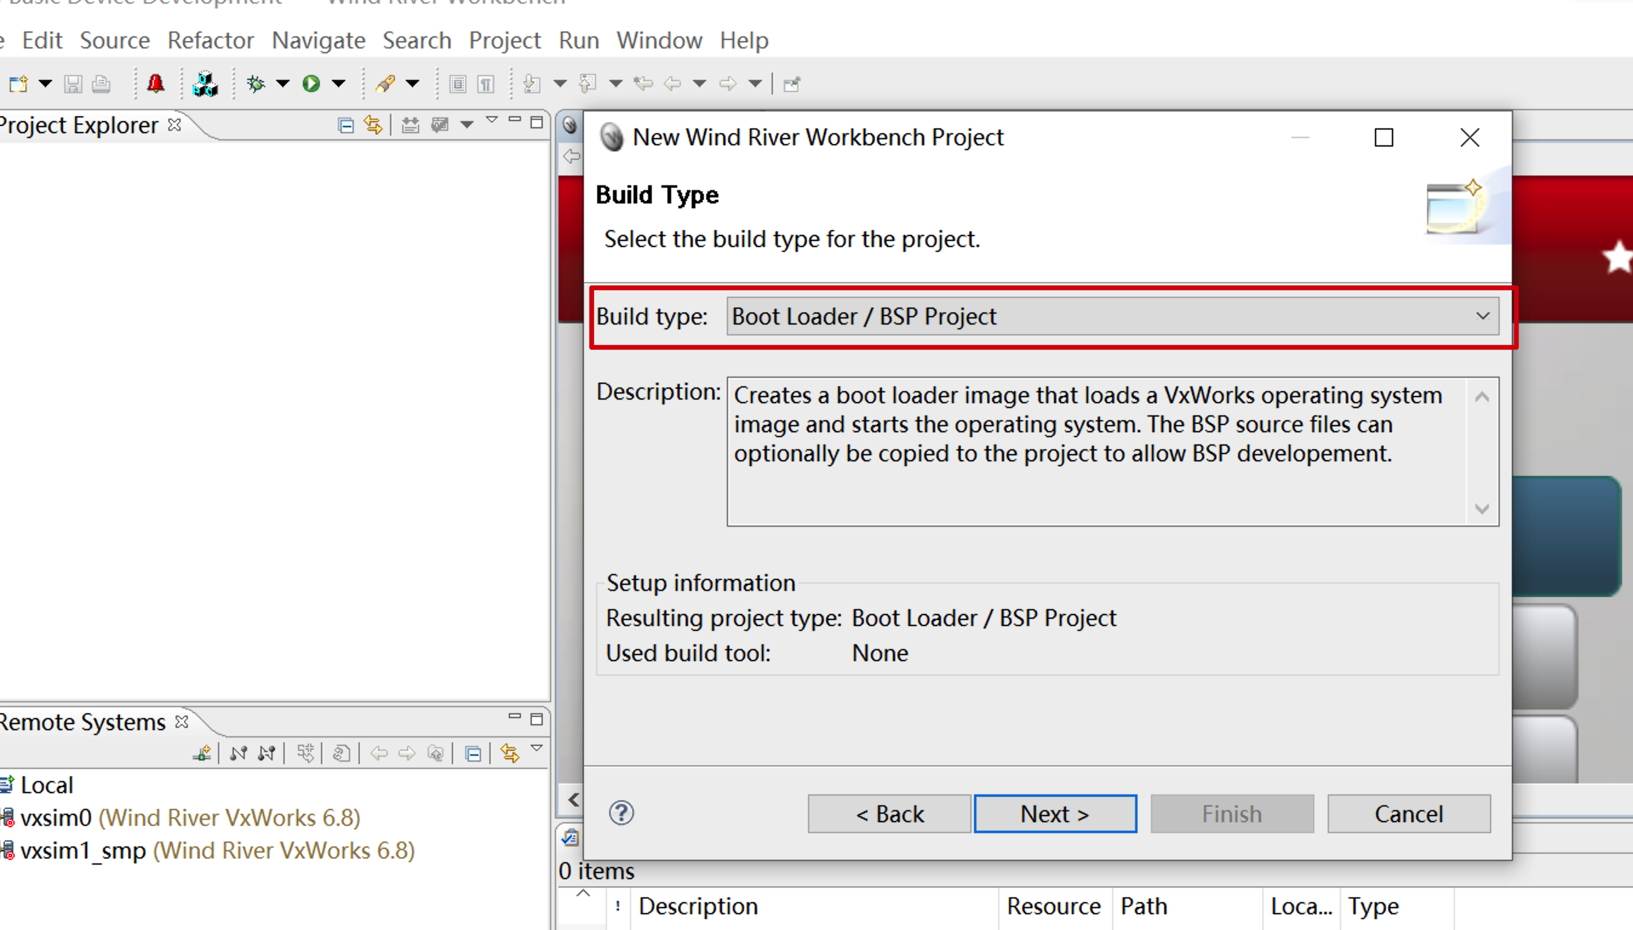Open the Search flashlight dropdown arrow
1633x930 pixels.
pyautogui.click(x=412, y=84)
